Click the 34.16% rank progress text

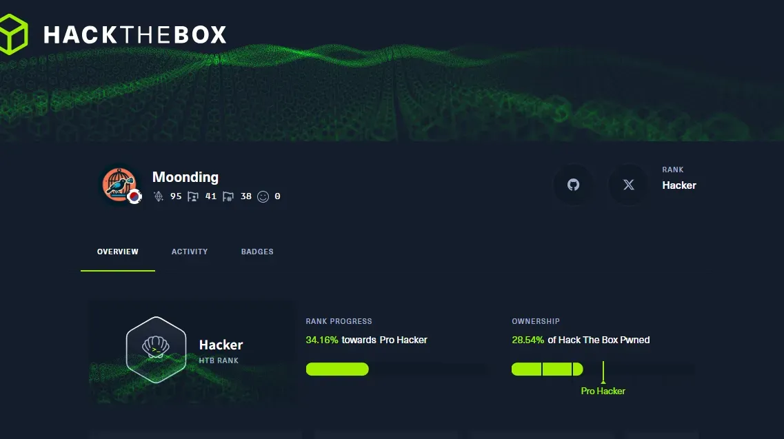click(x=322, y=340)
